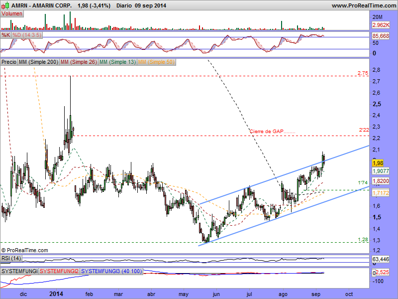Select the Precio tab label
The image size is (398, 299).
pos(9,62)
